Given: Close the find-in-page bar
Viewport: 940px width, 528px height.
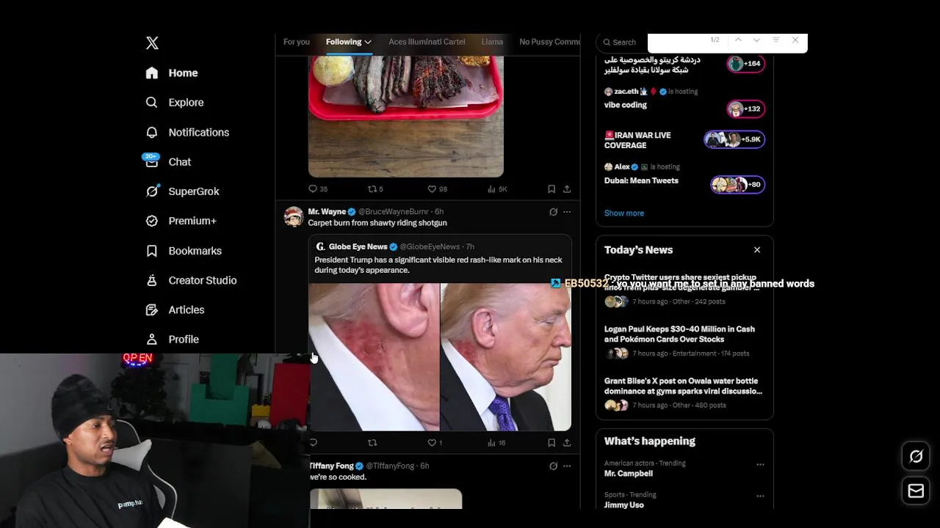Looking at the screenshot, I should (795, 40).
